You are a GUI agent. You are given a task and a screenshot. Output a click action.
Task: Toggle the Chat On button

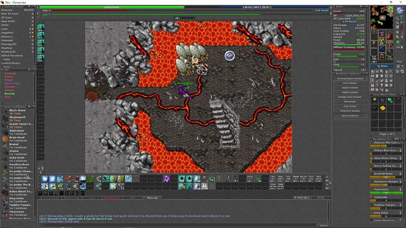click(324, 225)
